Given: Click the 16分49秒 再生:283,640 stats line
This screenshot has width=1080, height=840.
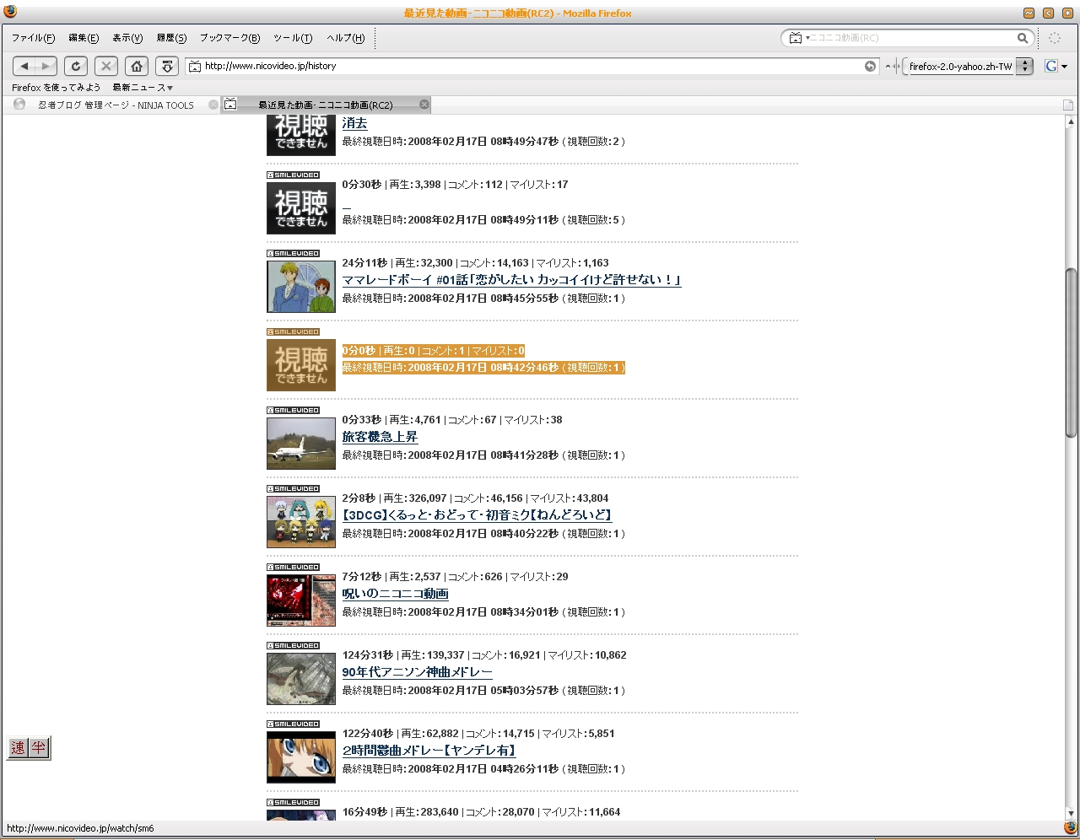Looking at the screenshot, I should (x=481, y=812).
